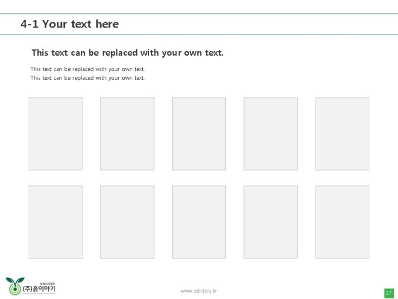This screenshot has width=398, height=299.
Task: Click second placeholder box in bottom row
Action: tap(127, 222)
